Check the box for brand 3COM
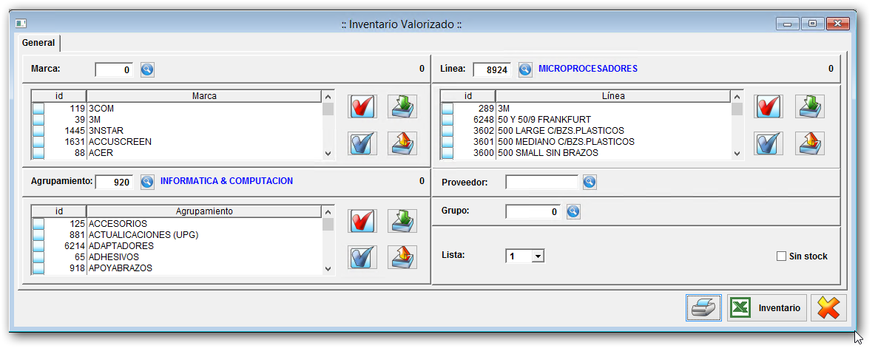The image size is (878, 354). click(38, 109)
